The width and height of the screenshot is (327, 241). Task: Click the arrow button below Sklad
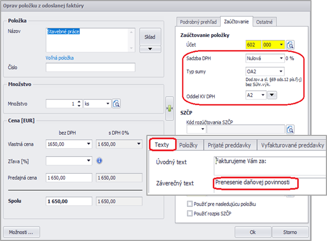click(150, 49)
